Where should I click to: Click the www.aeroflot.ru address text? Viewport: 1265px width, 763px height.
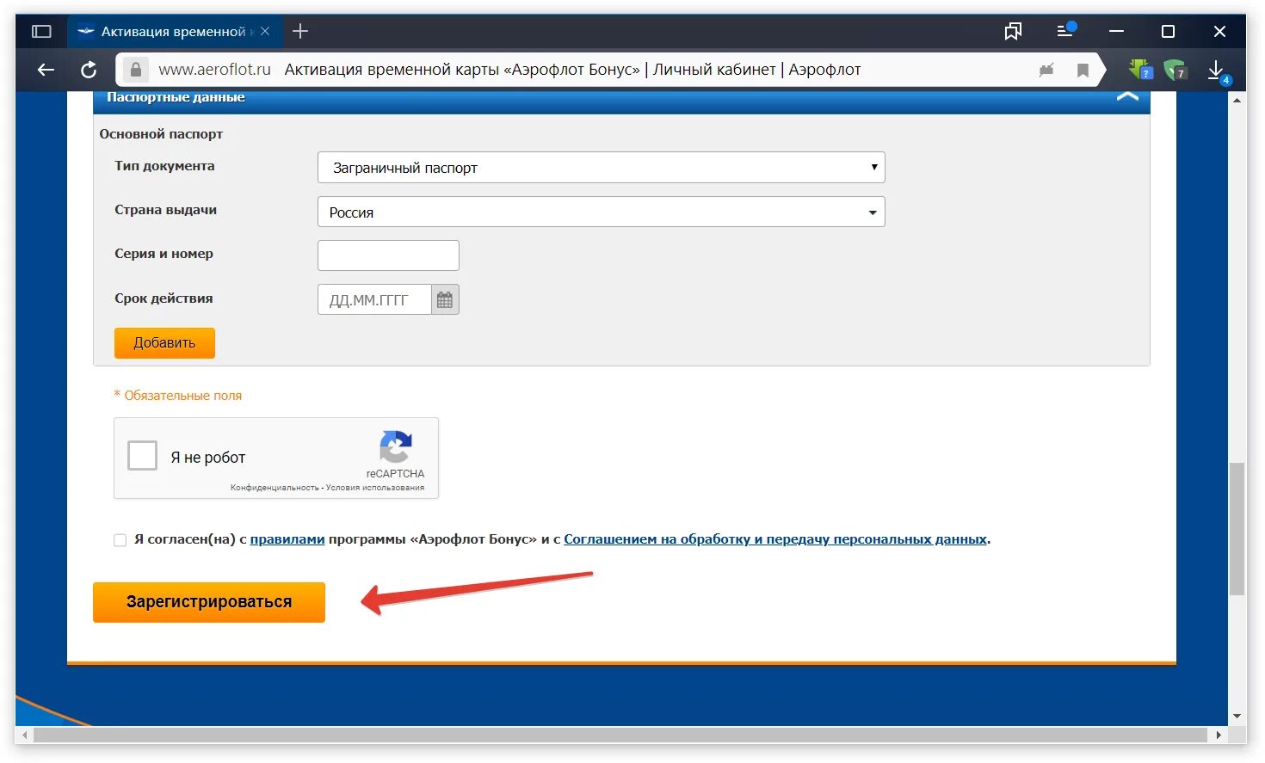(x=214, y=70)
